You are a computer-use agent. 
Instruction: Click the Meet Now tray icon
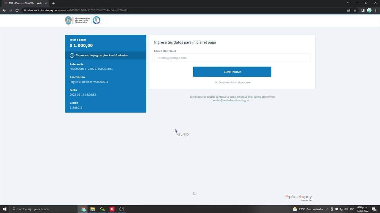click(x=332, y=209)
